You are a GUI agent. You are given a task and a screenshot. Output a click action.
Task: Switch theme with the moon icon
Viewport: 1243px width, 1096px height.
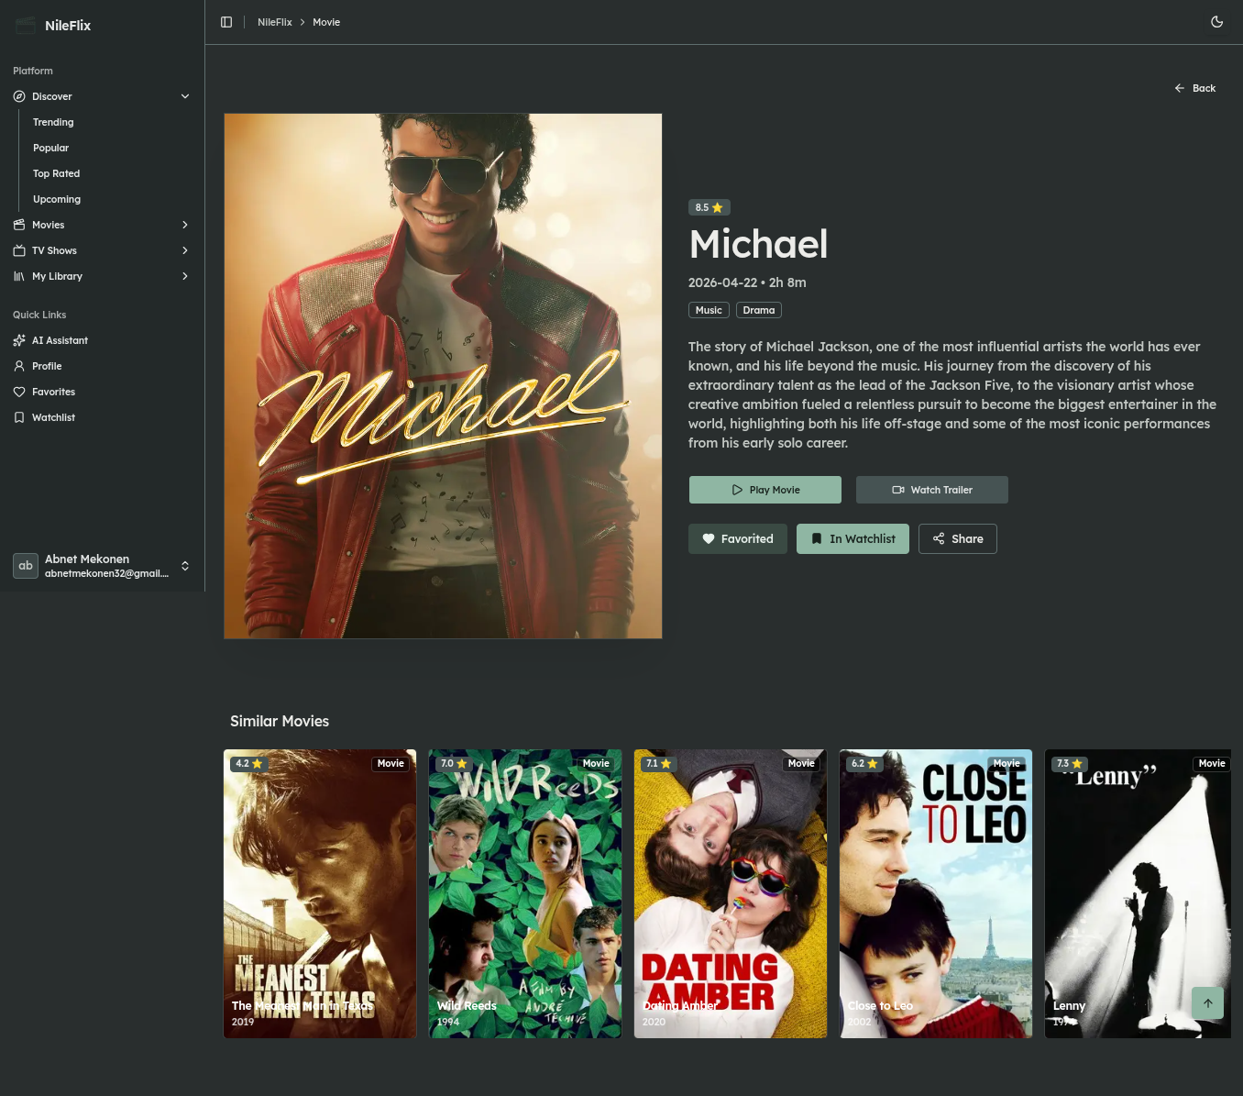(x=1217, y=22)
